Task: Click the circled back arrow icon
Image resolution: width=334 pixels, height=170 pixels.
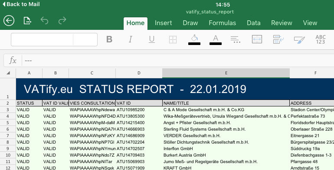Action: coord(9,21)
